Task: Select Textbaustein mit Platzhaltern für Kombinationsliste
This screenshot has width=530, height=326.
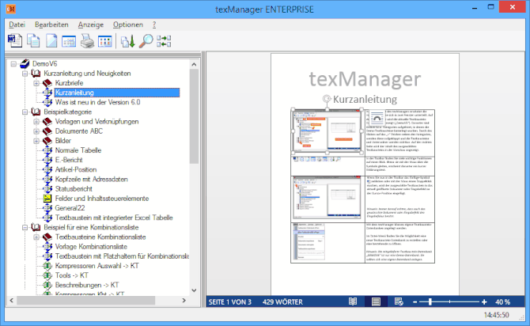Action: pos(122,256)
